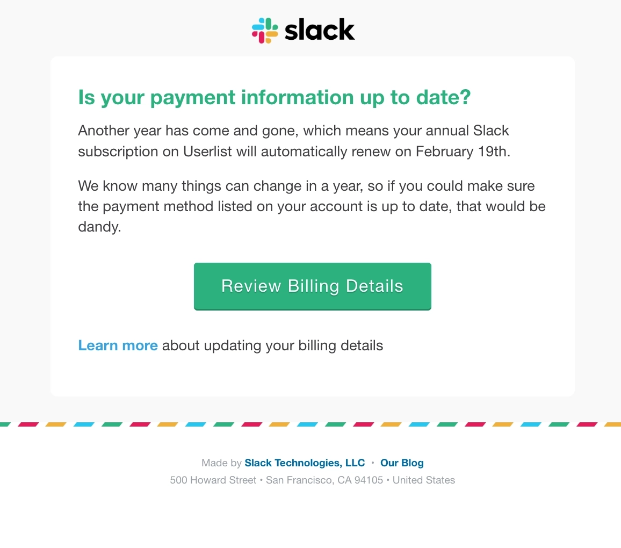Select the blue lobe of the Slack logo
Image resolution: width=621 pixels, height=548 pixels.
tap(258, 27)
